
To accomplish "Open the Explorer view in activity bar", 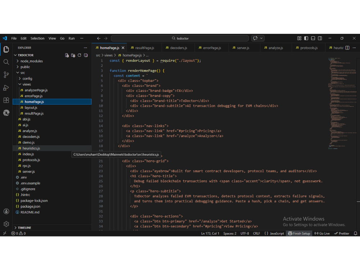I will [6, 49].
